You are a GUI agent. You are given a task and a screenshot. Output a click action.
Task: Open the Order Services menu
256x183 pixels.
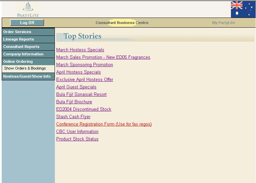[28, 32]
